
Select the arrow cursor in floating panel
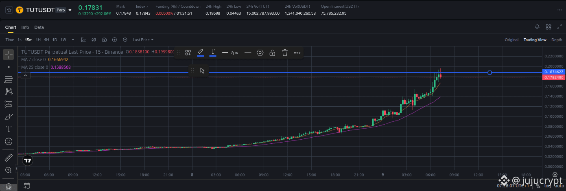click(x=202, y=70)
